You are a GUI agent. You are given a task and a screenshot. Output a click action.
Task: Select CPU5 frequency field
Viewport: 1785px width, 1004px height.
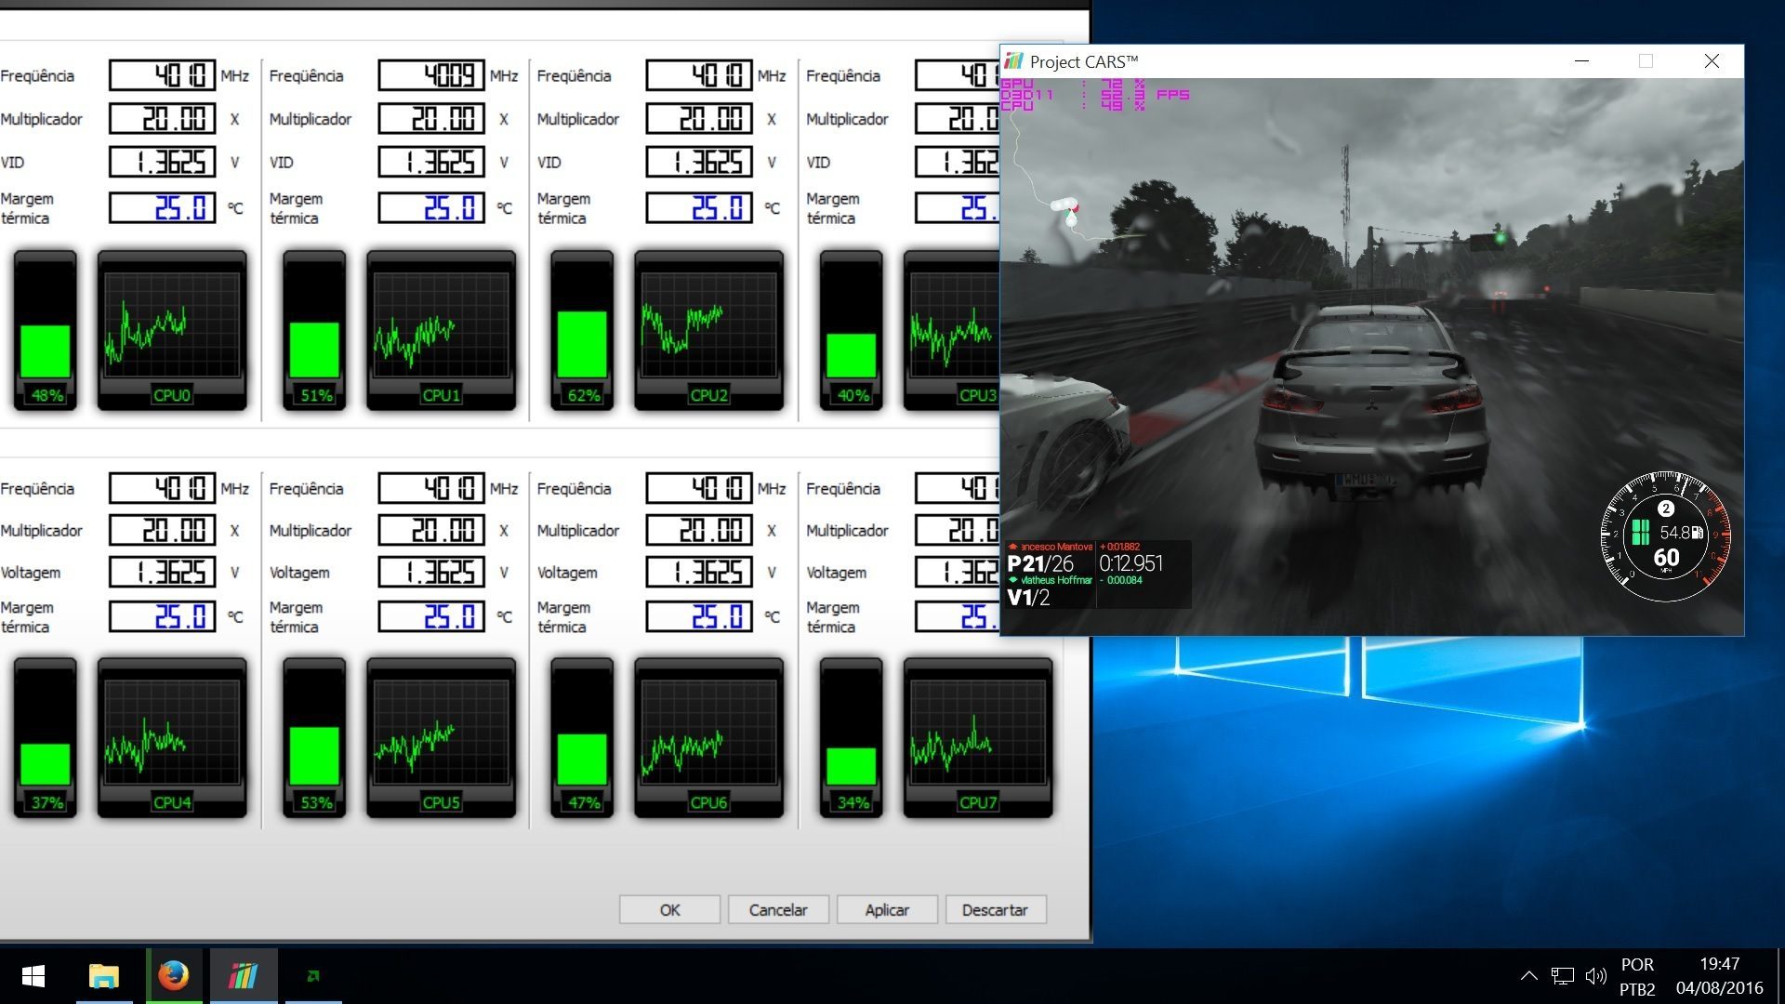pos(431,488)
